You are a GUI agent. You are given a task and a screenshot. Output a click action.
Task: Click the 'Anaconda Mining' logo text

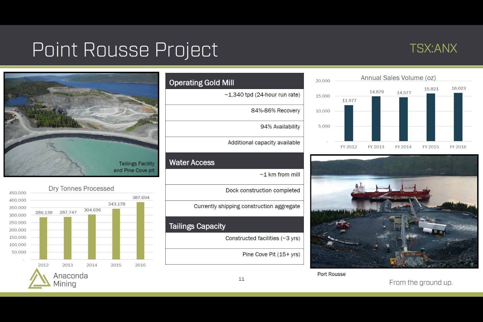[x=71, y=280]
